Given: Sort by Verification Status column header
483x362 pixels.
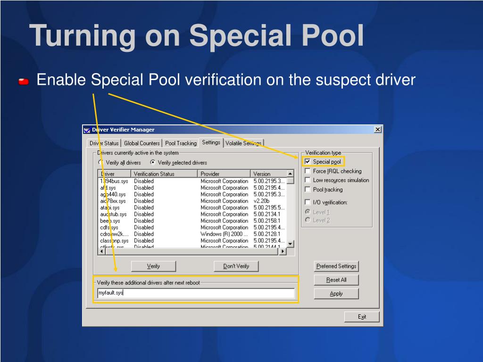Looking at the screenshot, I should tap(164, 173).
